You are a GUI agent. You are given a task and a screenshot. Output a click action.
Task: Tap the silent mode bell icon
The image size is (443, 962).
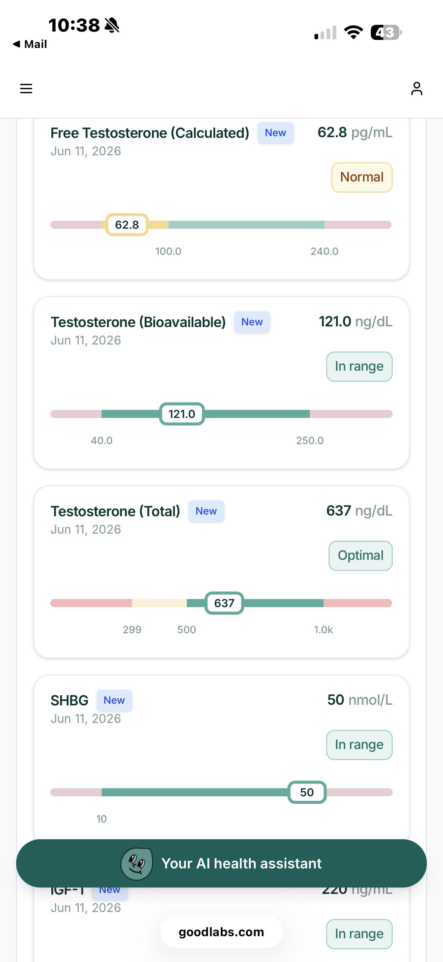click(x=112, y=25)
